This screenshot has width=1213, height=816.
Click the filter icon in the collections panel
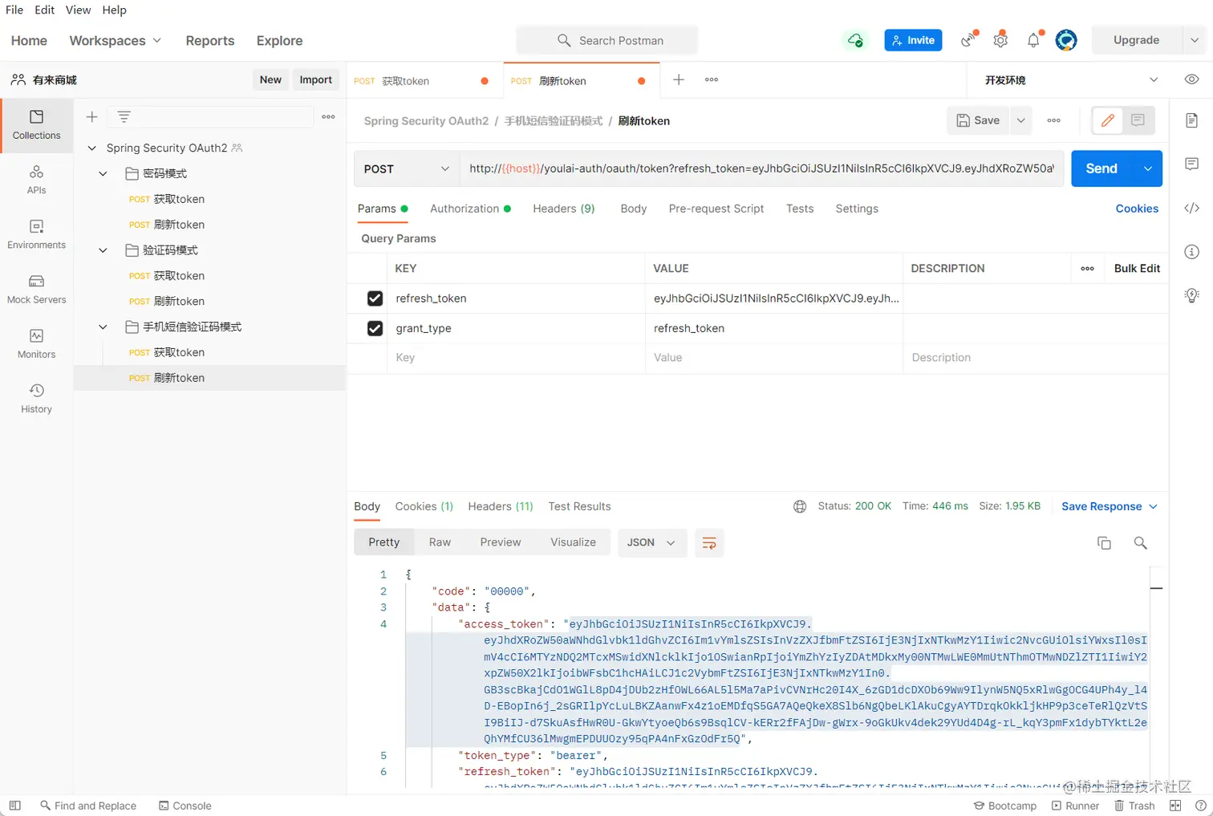124,117
